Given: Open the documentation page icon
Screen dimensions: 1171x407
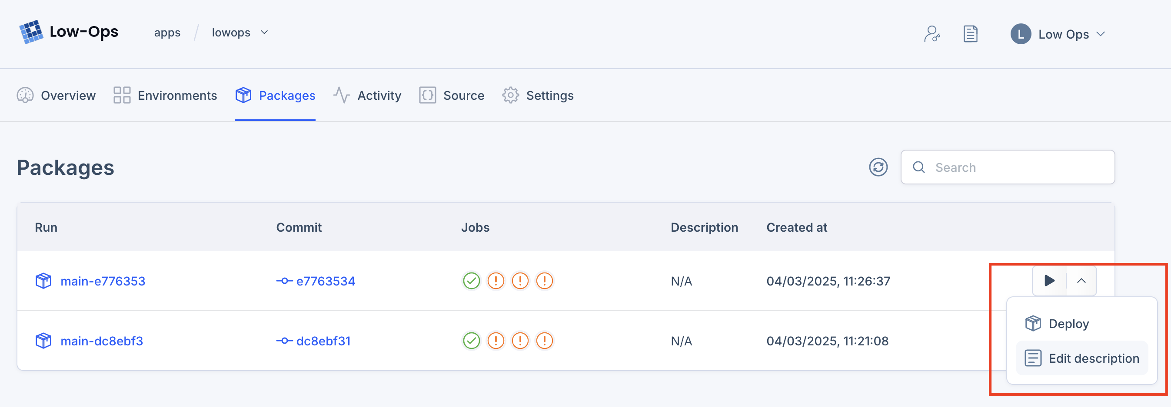Looking at the screenshot, I should coord(970,34).
